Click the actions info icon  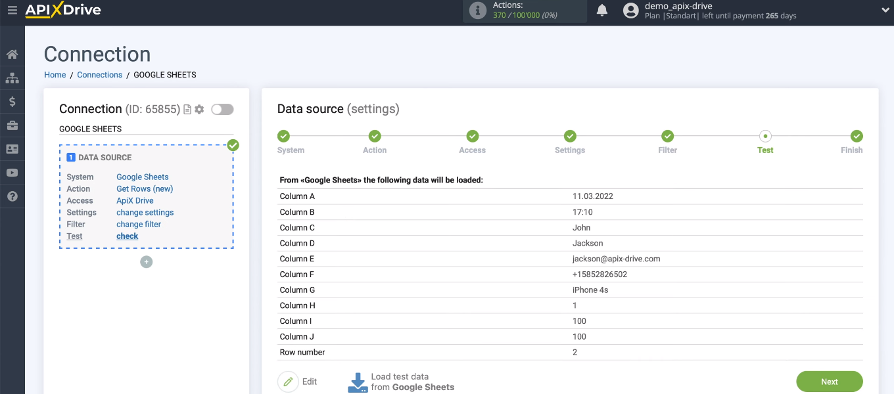(477, 11)
